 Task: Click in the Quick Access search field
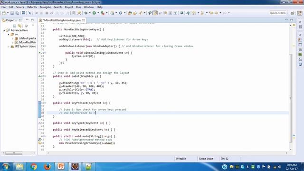[277, 13]
